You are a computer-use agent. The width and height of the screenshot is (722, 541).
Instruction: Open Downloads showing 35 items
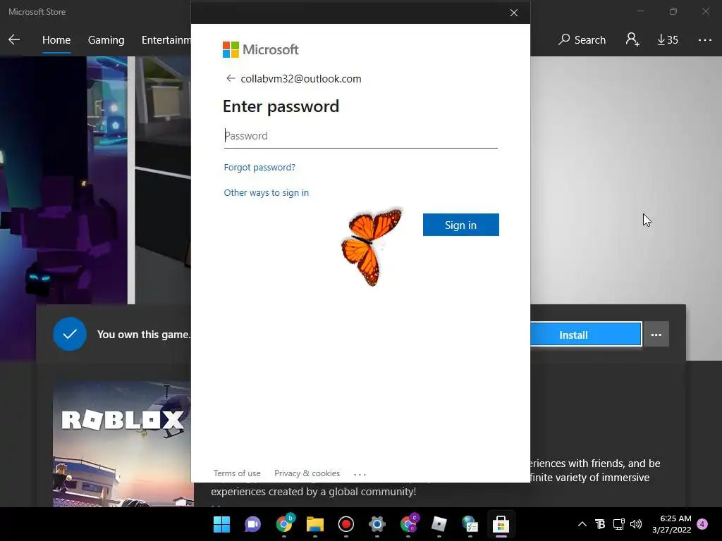[x=667, y=40]
